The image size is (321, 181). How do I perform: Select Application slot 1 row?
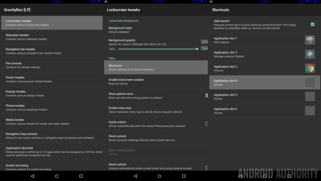click(265, 40)
